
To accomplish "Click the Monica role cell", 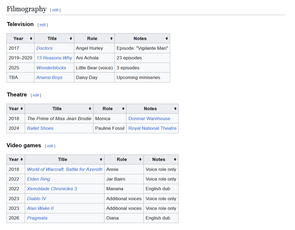I will click(x=110, y=119).
